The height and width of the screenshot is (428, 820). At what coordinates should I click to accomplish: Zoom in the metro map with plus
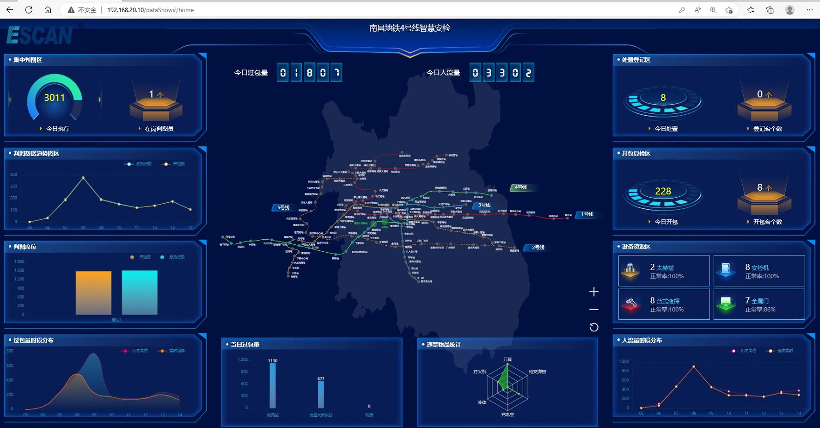click(594, 292)
